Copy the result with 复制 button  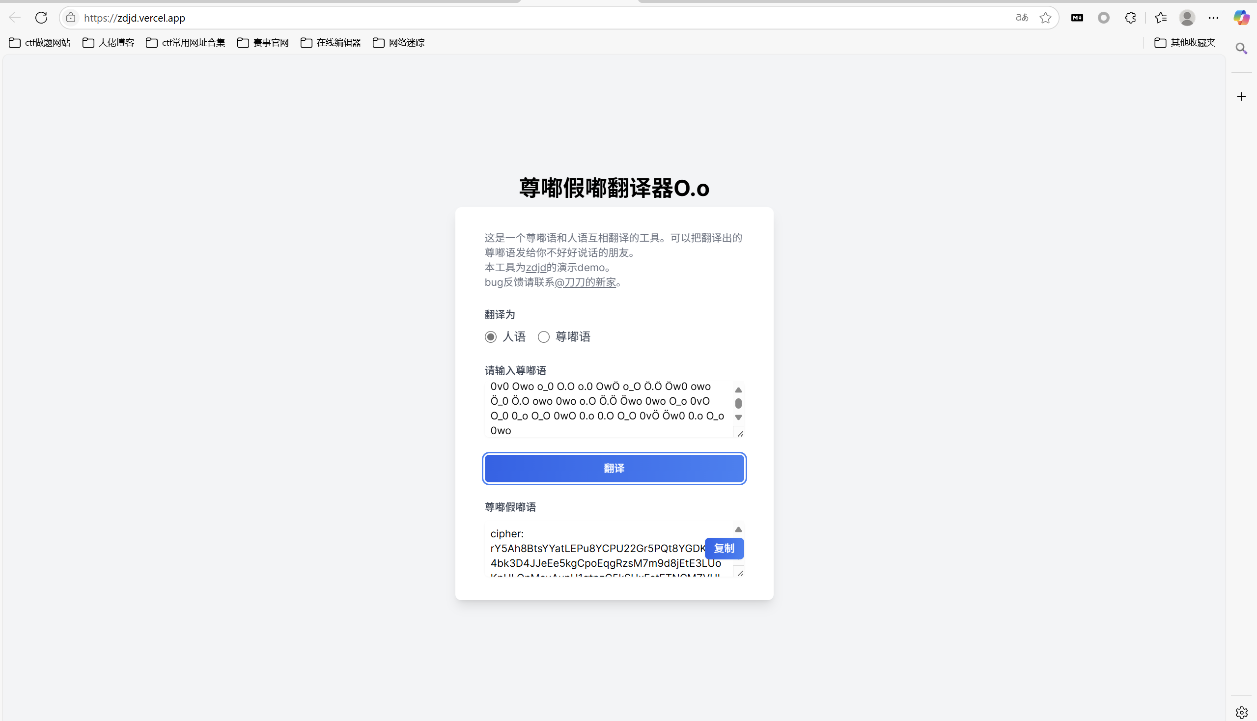(x=724, y=548)
